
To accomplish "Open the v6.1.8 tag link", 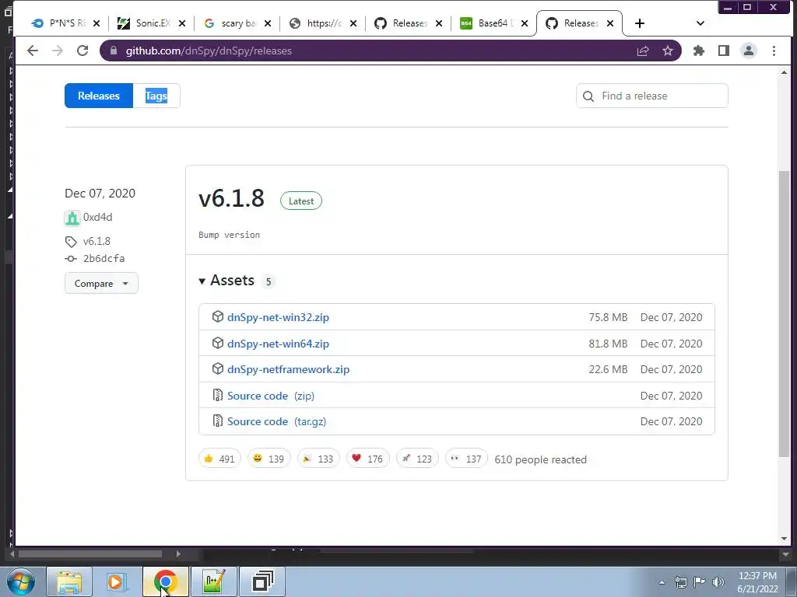I will pyautogui.click(x=97, y=241).
